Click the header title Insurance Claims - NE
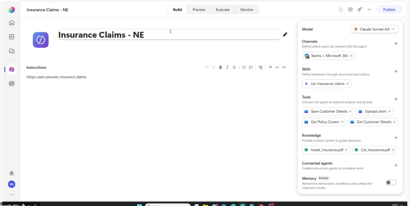The image size is (410, 206). [47, 10]
